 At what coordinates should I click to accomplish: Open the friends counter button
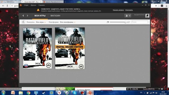pos(128,16)
